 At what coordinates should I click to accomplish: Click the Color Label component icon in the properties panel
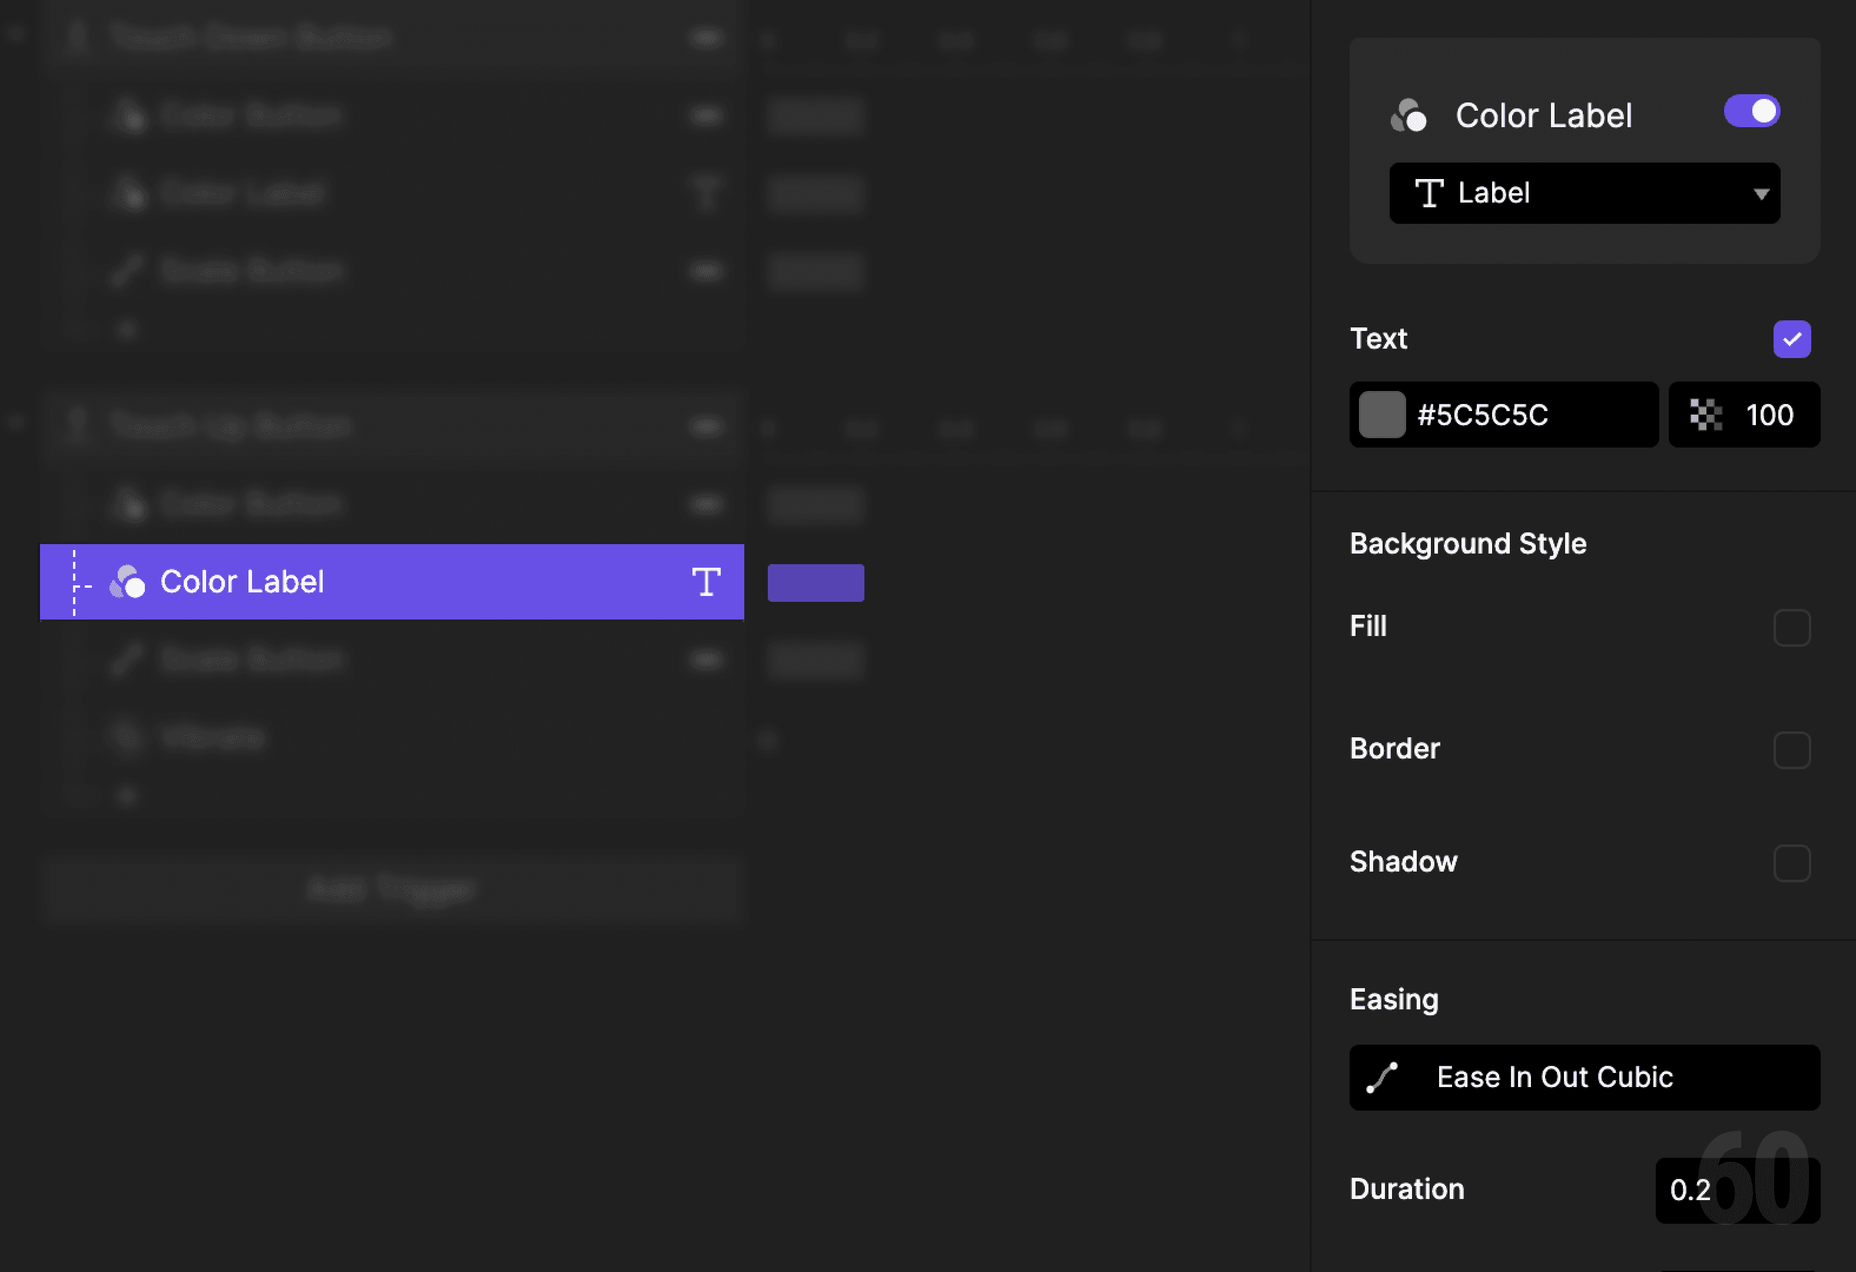1410,114
